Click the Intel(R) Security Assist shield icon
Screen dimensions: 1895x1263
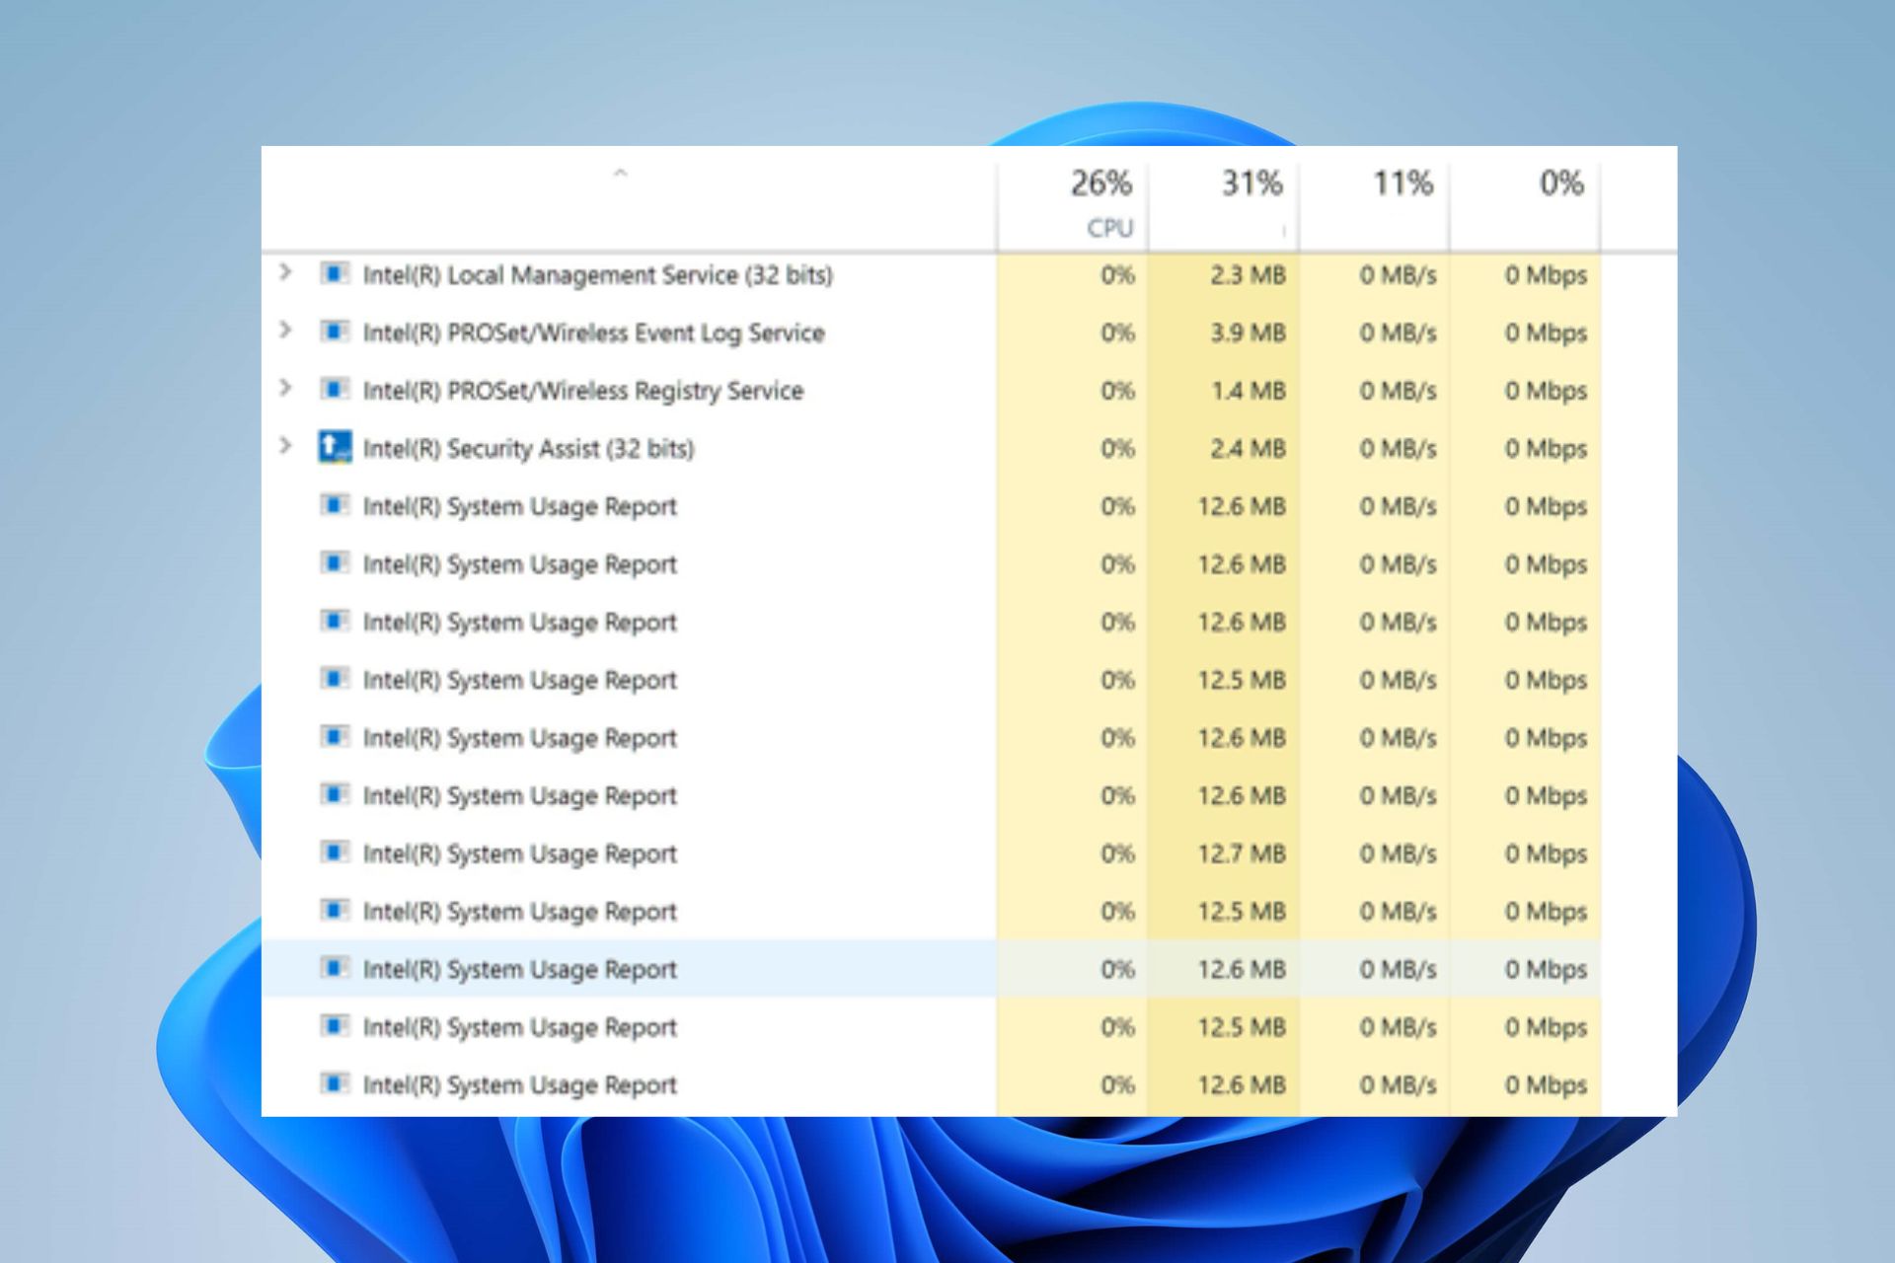pyautogui.click(x=335, y=447)
